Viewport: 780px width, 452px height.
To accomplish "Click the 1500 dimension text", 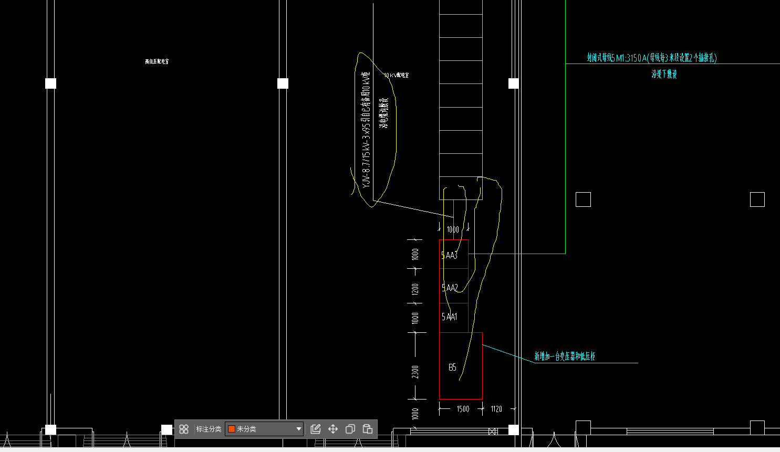I will 463,409.
